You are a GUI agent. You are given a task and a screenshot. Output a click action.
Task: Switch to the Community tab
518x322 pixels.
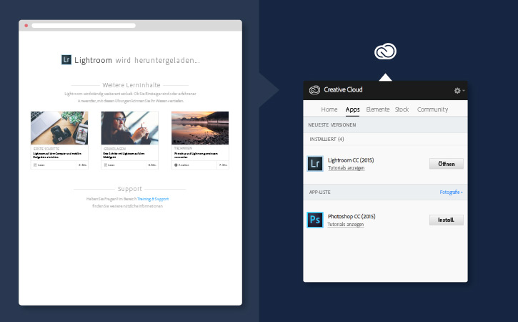point(432,109)
